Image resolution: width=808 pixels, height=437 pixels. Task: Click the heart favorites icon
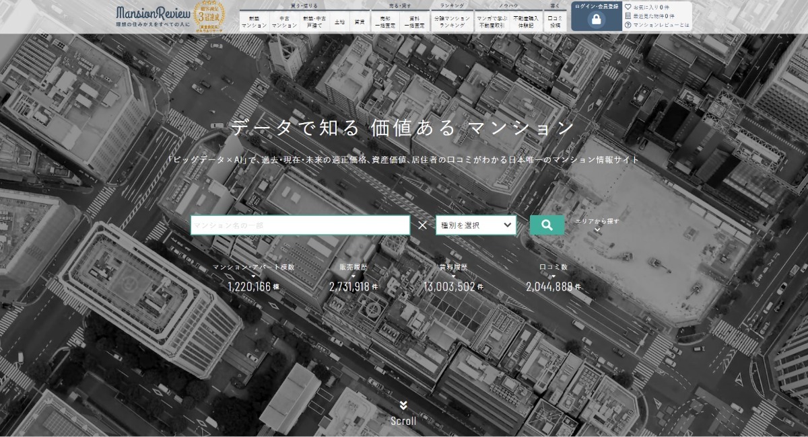[x=628, y=7]
